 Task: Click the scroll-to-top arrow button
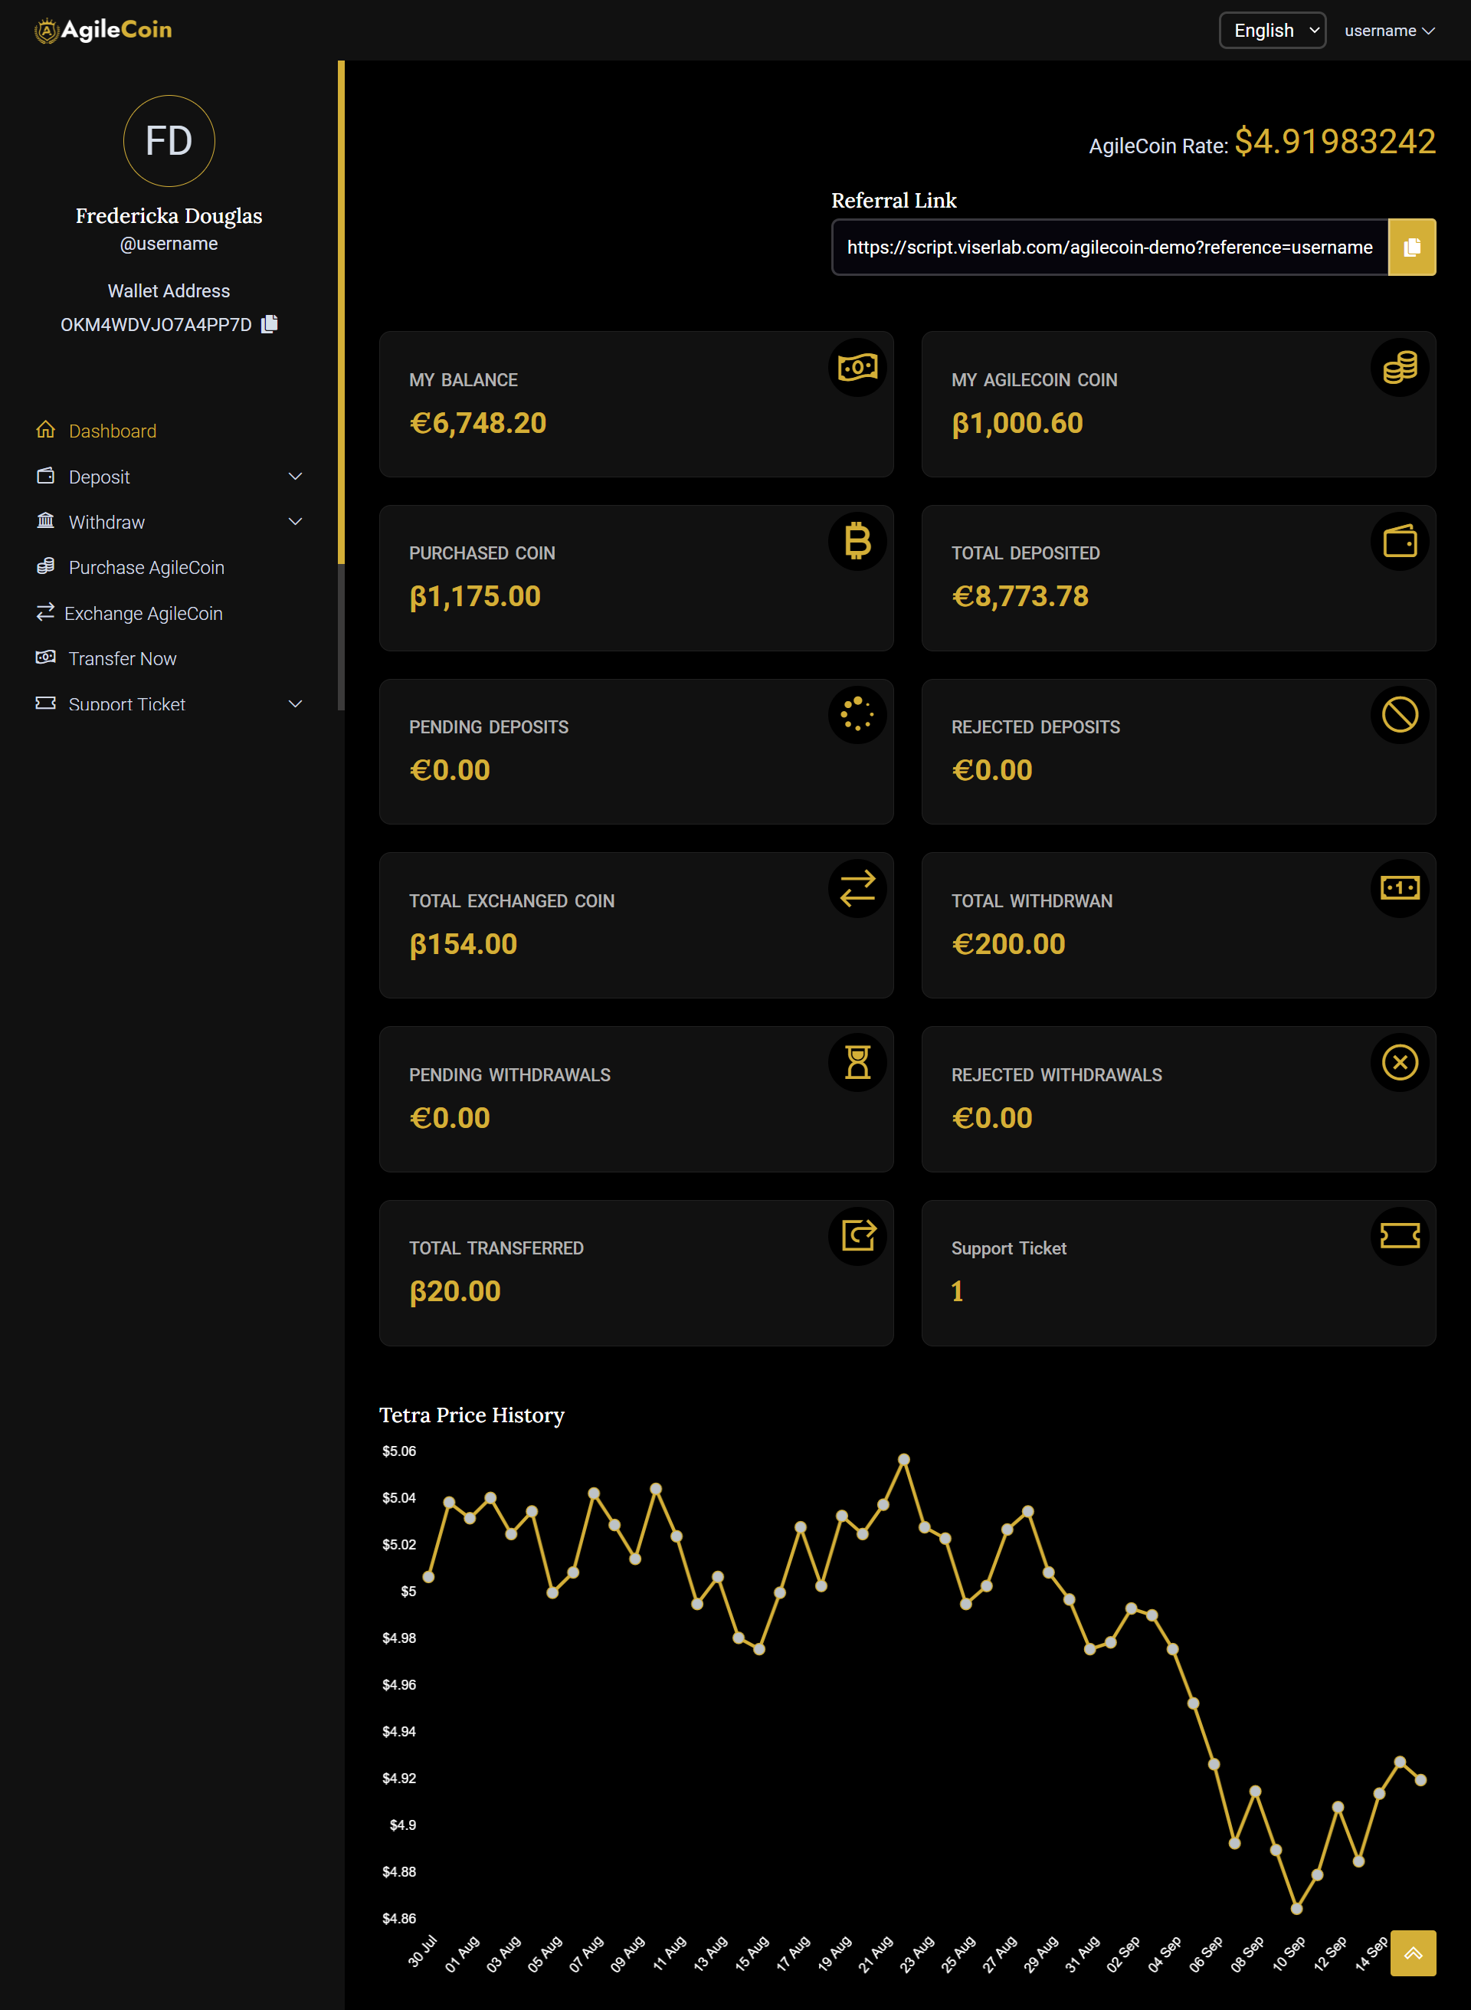1412,1953
